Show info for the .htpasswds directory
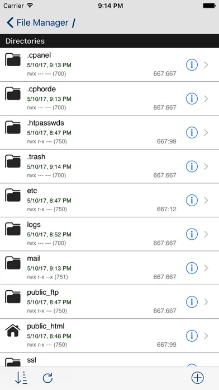The width and height of the screenshot is (219, 390). [192, 133]
